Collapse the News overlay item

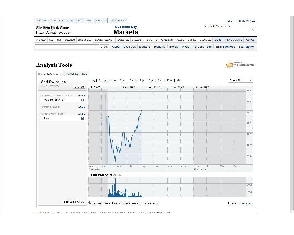pos(42,118)
